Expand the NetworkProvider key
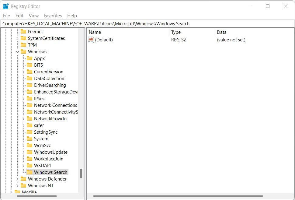 pyautogui.click(x=23, y=119)
